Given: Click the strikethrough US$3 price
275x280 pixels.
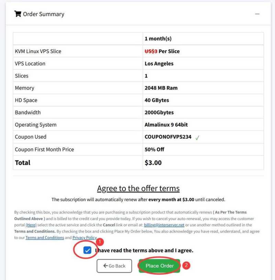Looking at the screenshot, I should click(151, 51).
